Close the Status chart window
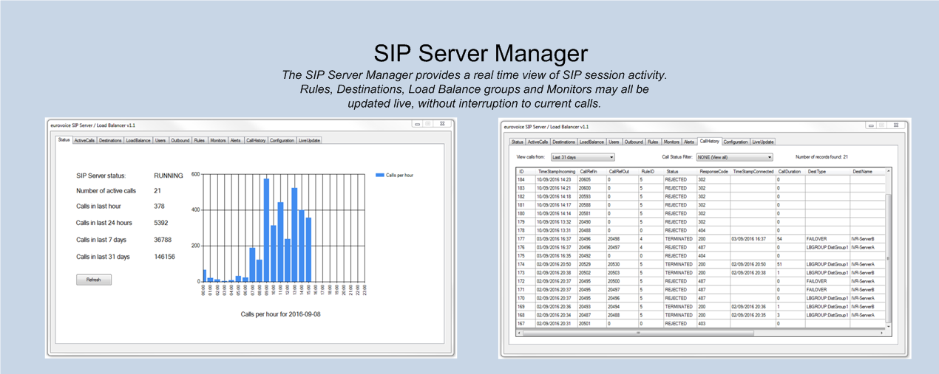 (444, 124)
